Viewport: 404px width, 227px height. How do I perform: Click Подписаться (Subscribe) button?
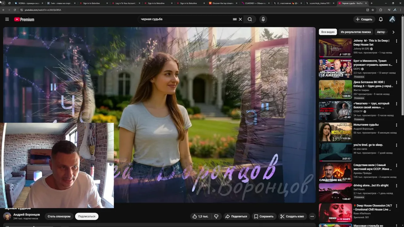tap(86, 216)
